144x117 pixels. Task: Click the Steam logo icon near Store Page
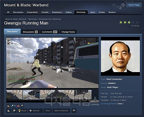point(119,6)
